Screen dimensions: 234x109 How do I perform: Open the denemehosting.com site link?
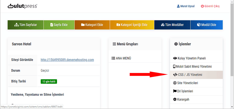pyautogui.click(x=67, y=60)
